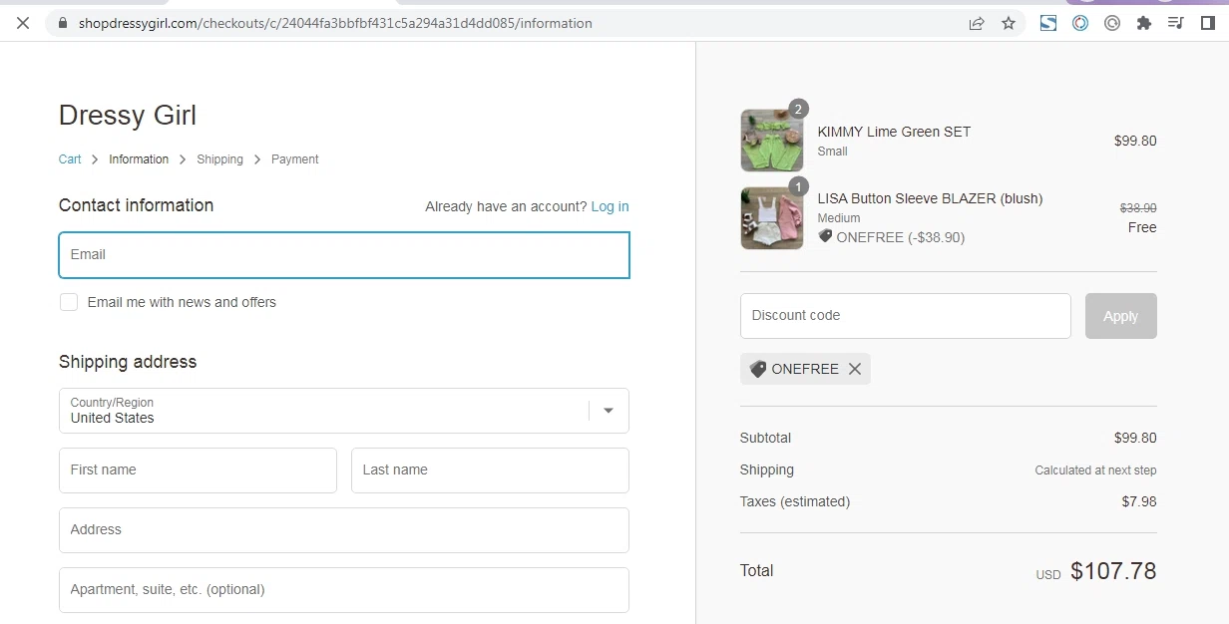Click the browser address bar URL
The height and width of the screenshot is (624, 1229).
coord(335,23)
